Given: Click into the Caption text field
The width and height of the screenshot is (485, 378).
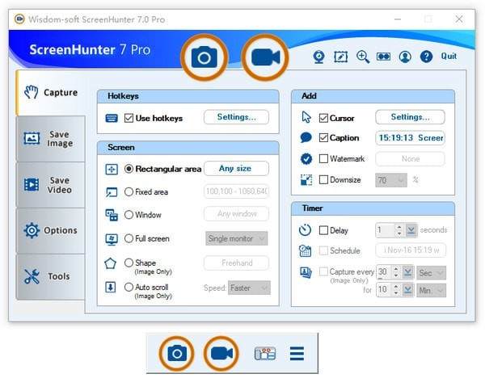Looking at the screenshot, I should (409, 138).
